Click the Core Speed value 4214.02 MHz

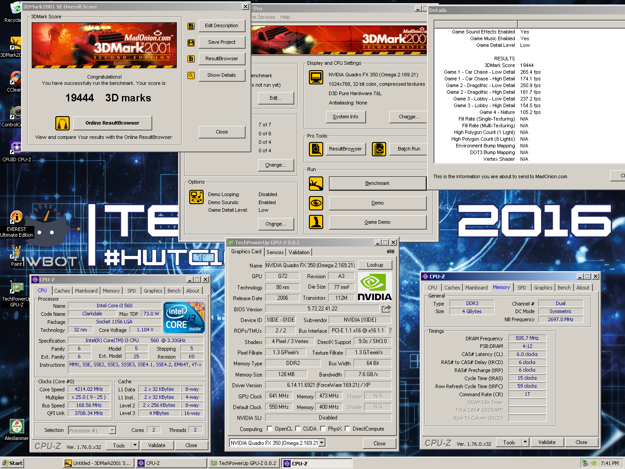click(x=89, y=389)
